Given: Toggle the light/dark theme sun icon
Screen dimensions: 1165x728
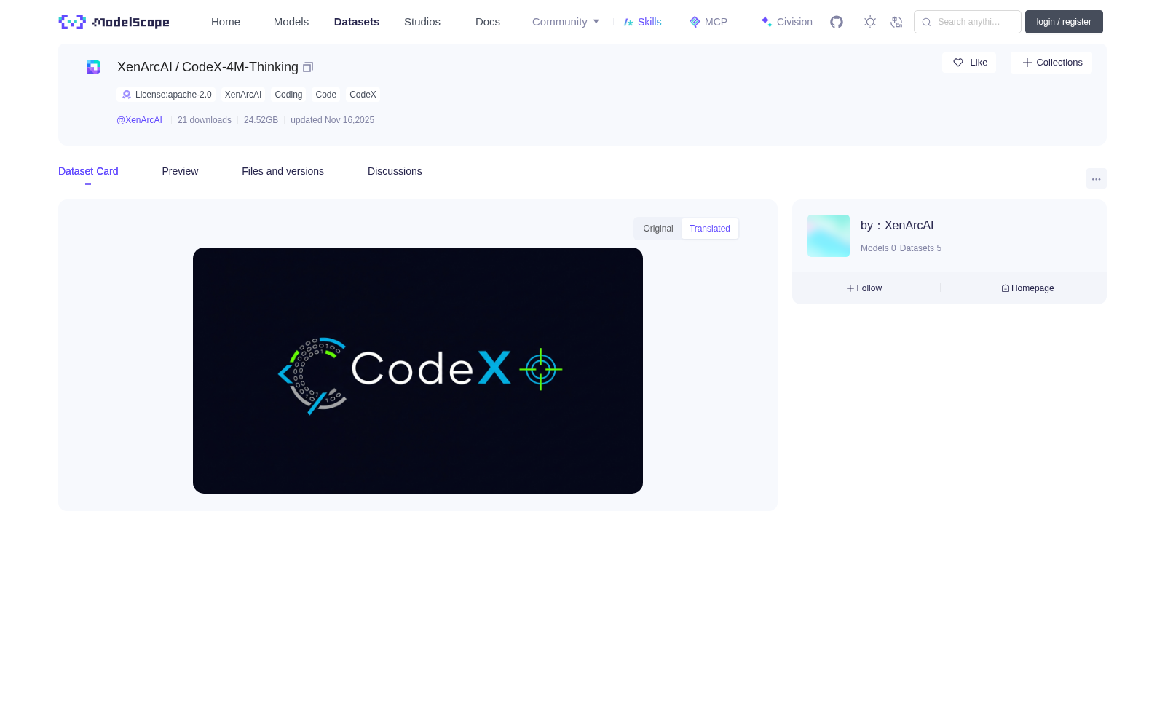Looking at the screenshot, I should coord(870,22).
